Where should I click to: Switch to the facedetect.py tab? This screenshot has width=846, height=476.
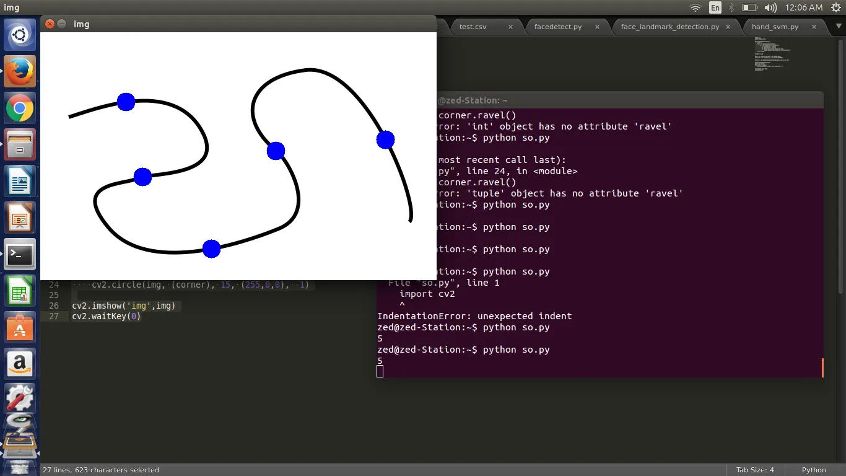click(x=558, y=27)
